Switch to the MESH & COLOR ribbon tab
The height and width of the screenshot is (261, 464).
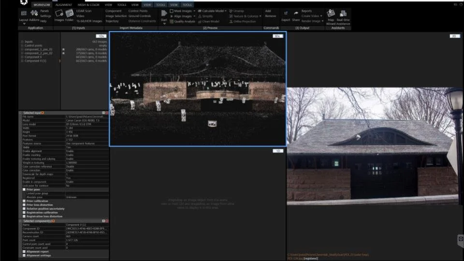pos(88,5)
